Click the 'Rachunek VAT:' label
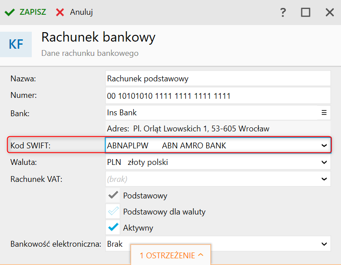Screen dimensions: 341x265 [36, 179]
